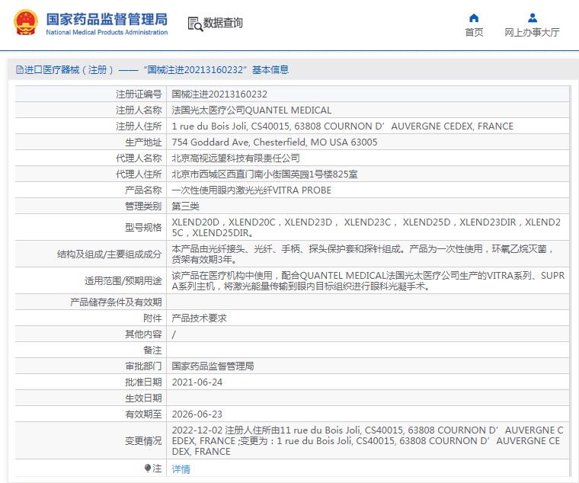
Task: Click the 数据查询 label
Action: (222, 23)
